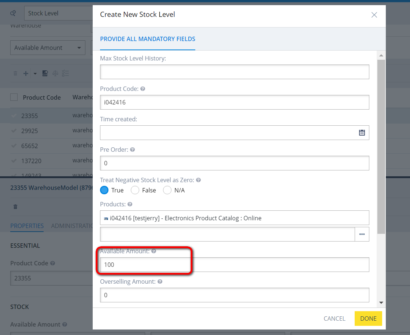Select the Provide All Mandatory Fields tab
Screen dimensions: 410x335
(x=147, y=39)
